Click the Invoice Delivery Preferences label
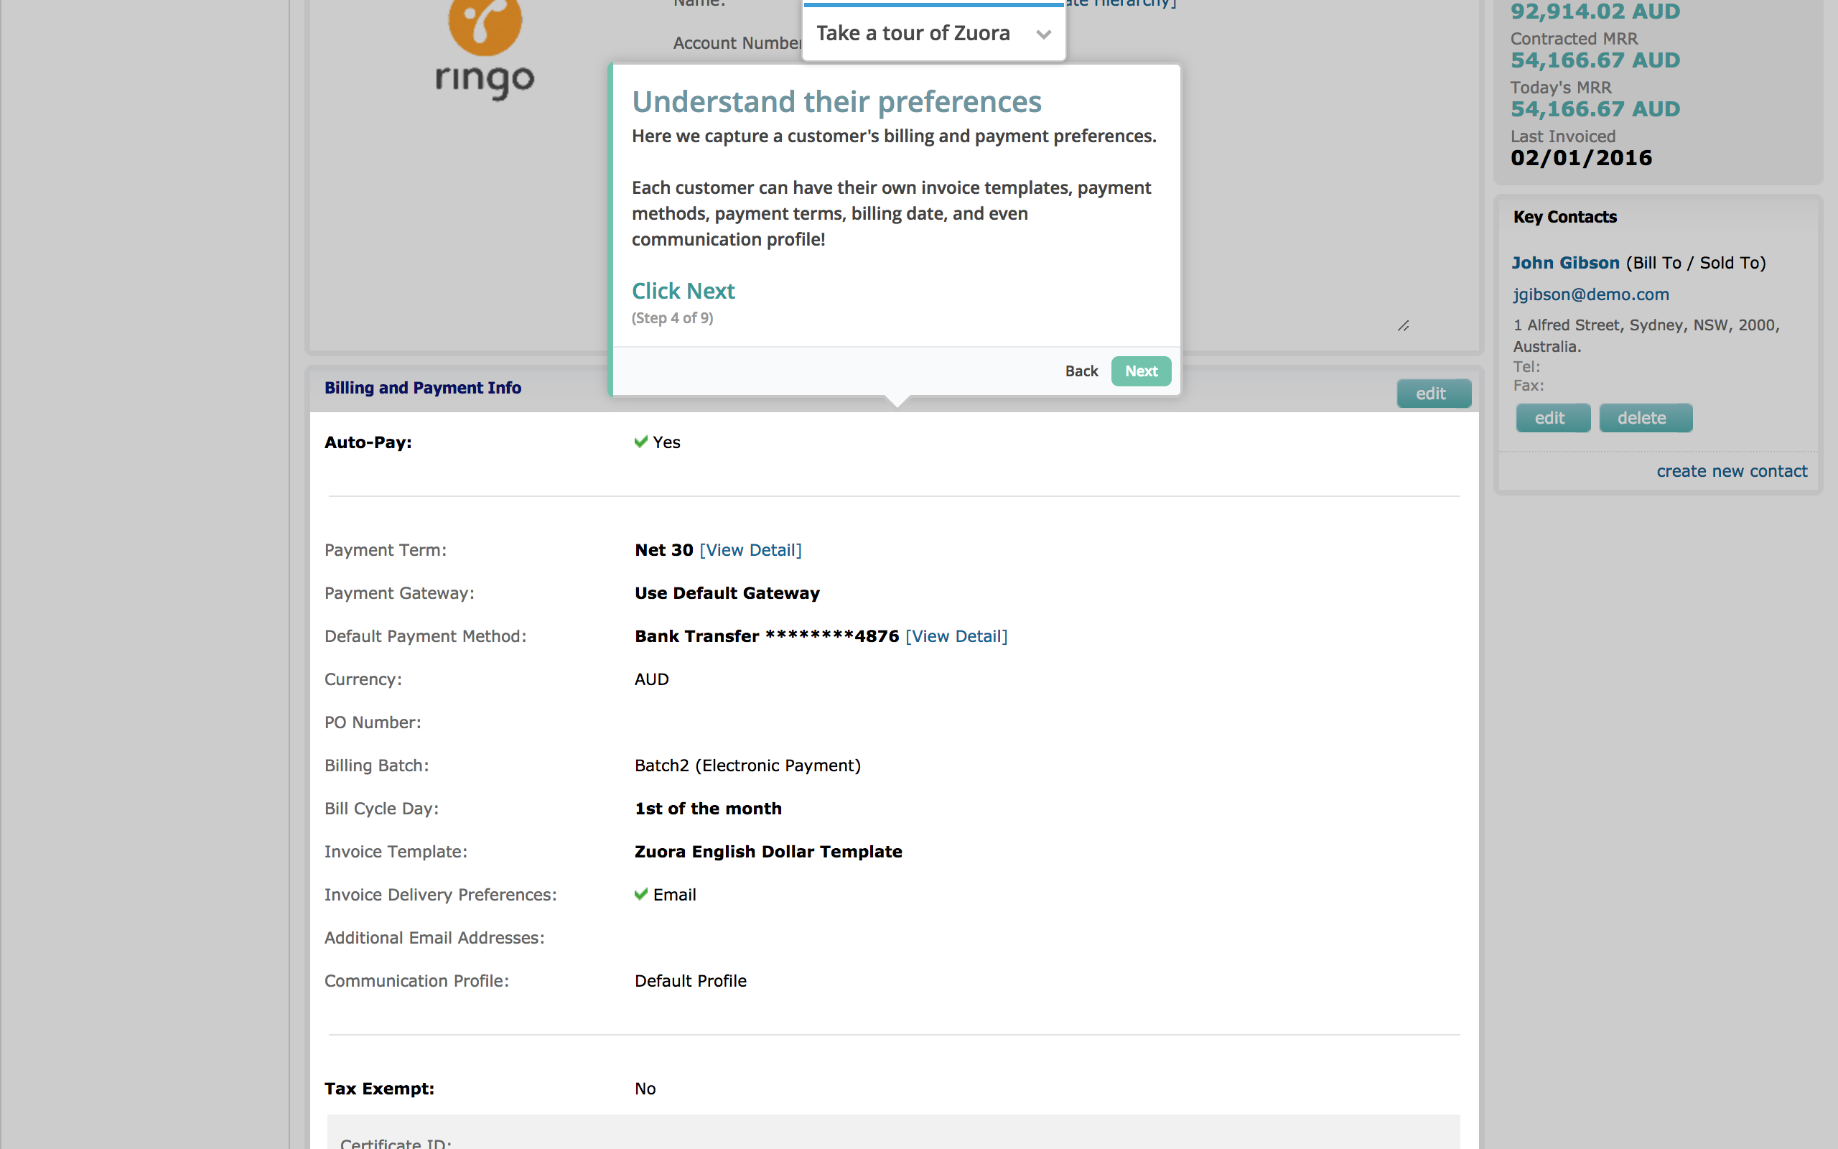 point(441,896)
